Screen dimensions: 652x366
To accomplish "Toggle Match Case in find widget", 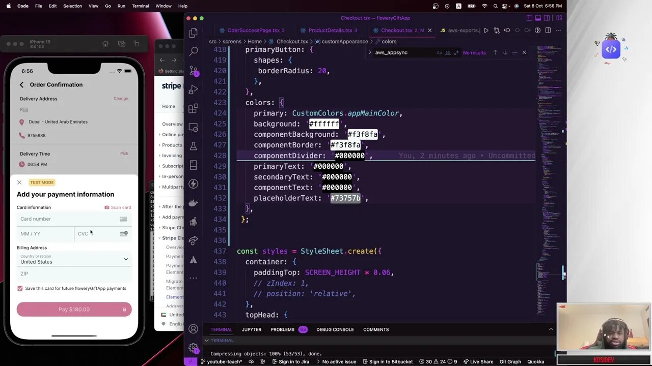I will click(439, 52).
